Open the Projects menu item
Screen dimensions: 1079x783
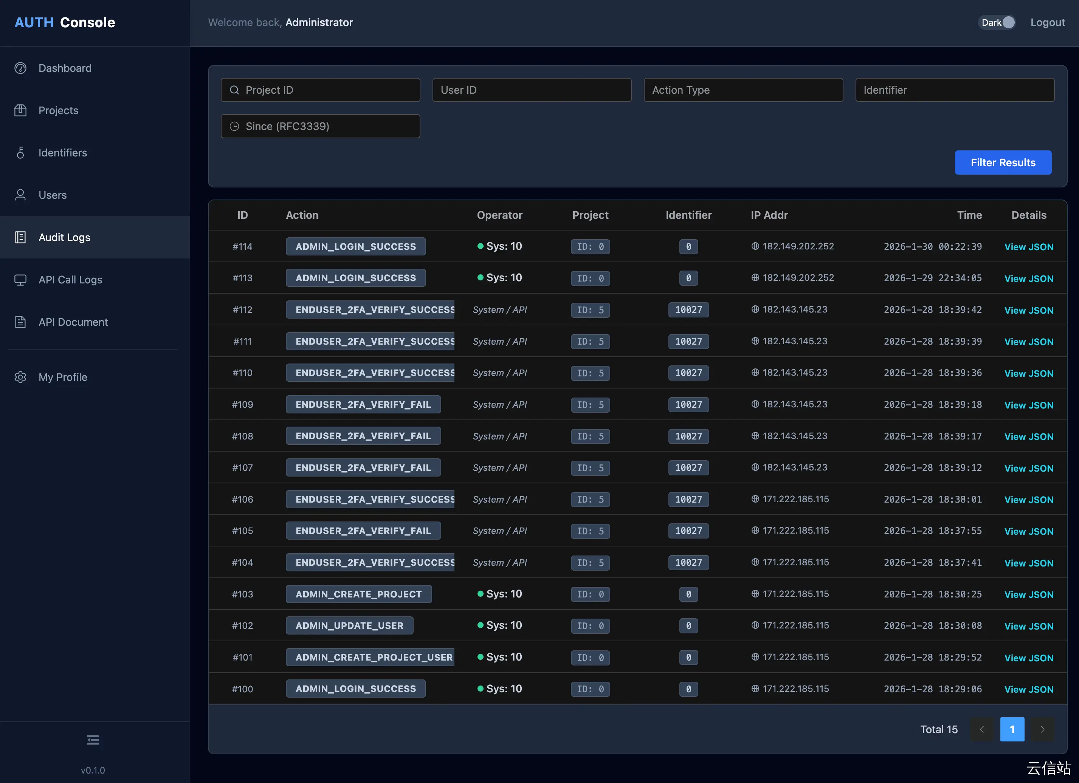59,110
